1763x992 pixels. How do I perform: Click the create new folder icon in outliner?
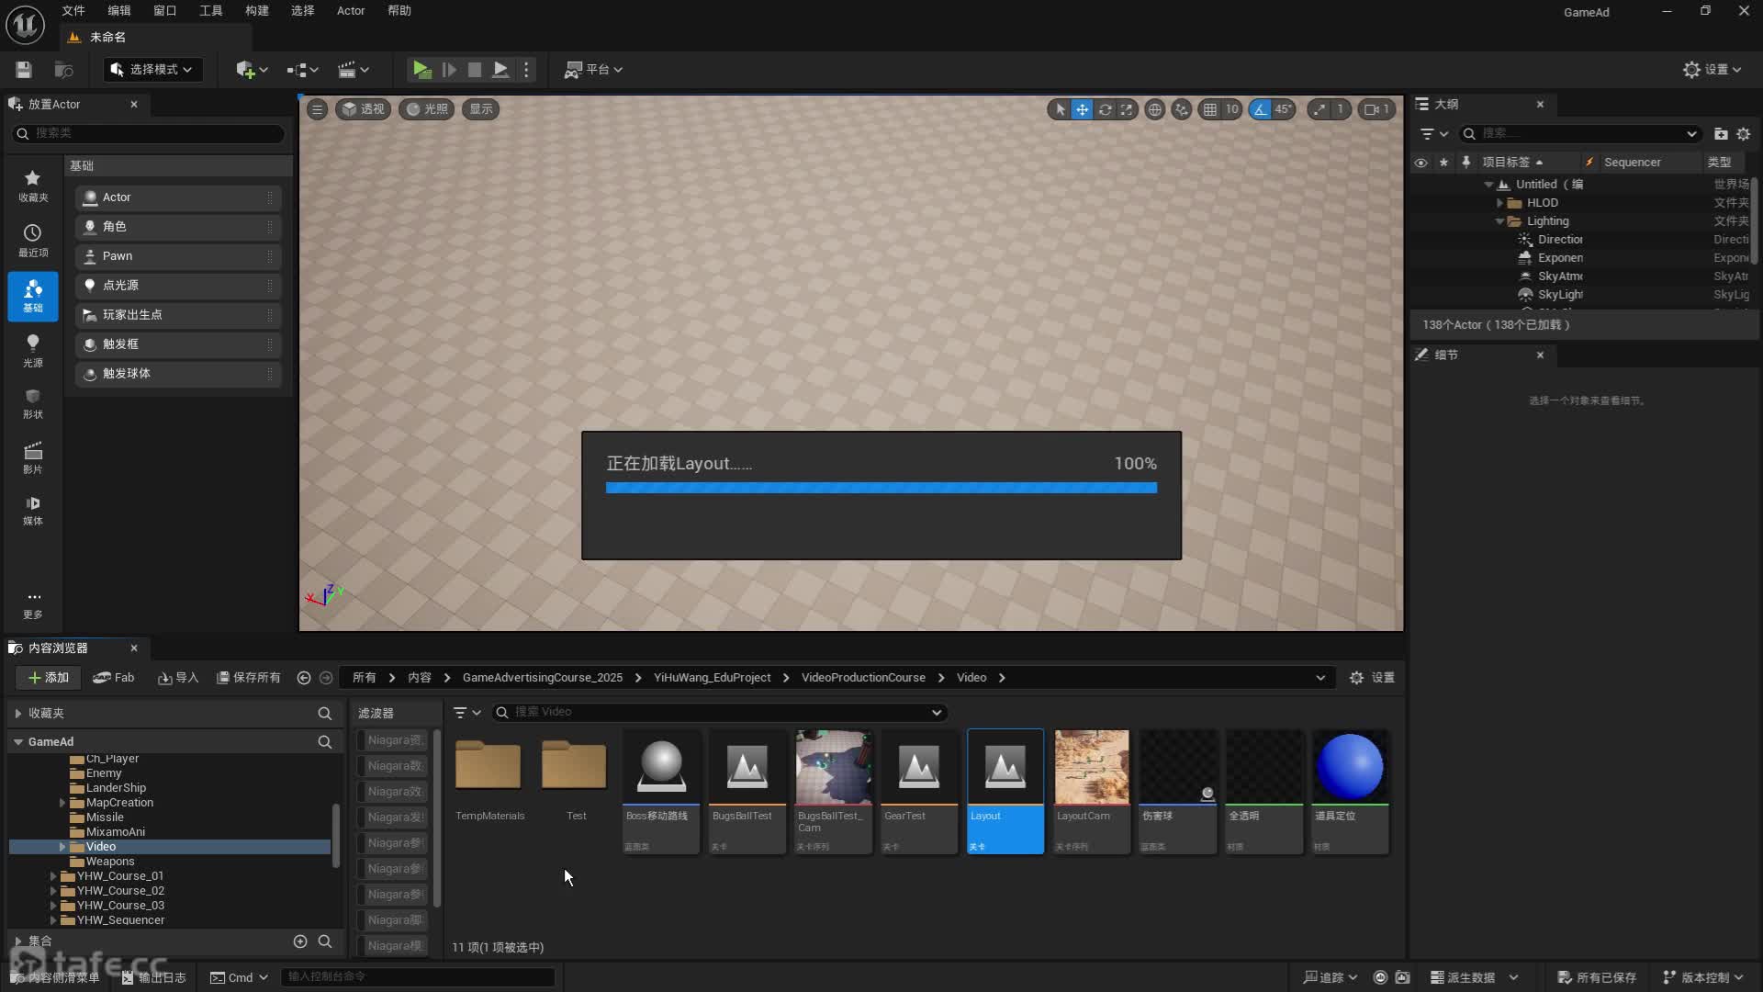pos(1720,134)
